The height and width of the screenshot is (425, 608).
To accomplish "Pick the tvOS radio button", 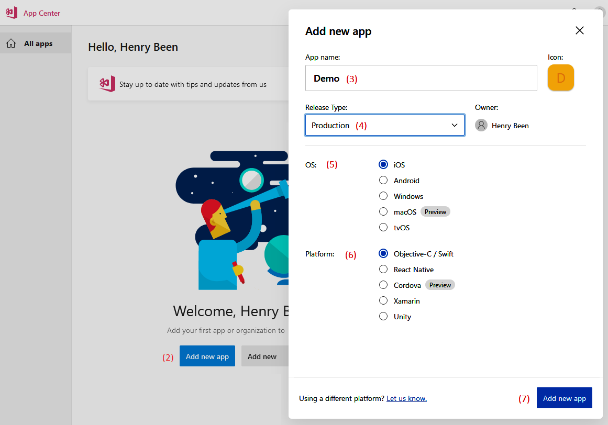I will (x=383, y=227).
